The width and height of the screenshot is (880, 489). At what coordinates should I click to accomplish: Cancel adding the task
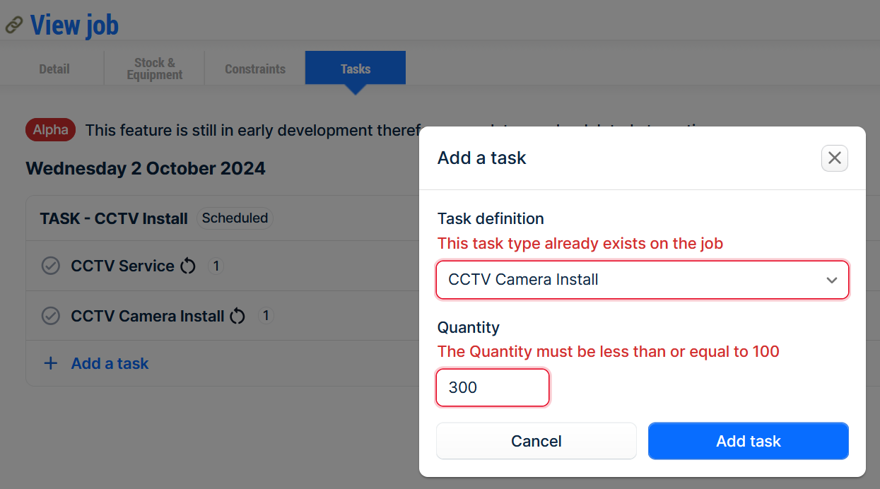point(536,441)
